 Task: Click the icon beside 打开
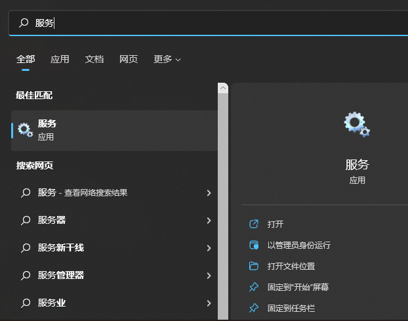tap(254, 224)
